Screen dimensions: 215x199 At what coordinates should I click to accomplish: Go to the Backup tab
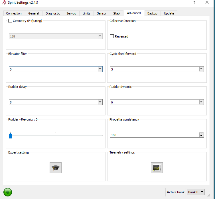coord(152,13)
